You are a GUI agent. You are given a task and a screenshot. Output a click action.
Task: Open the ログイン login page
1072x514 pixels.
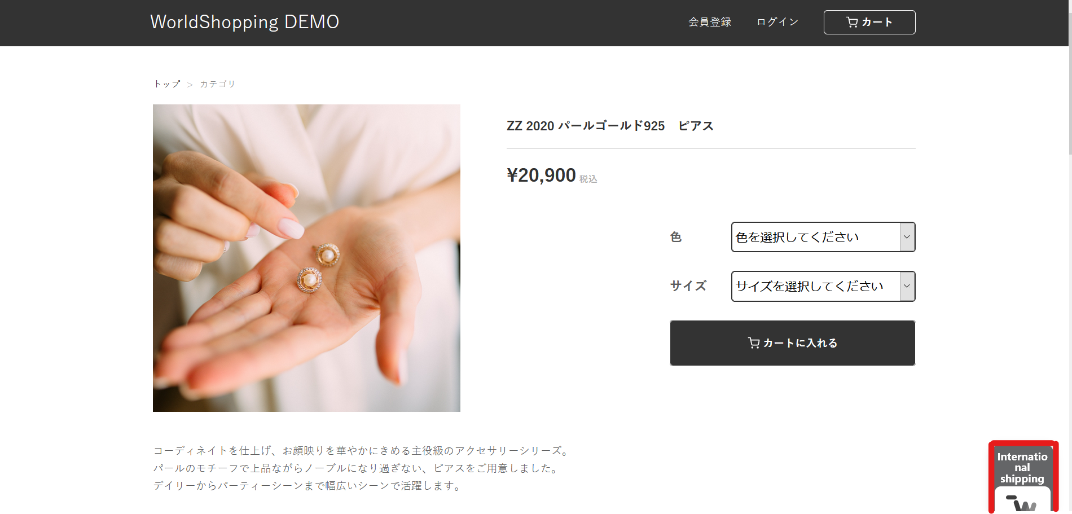[x=777, y=22]
